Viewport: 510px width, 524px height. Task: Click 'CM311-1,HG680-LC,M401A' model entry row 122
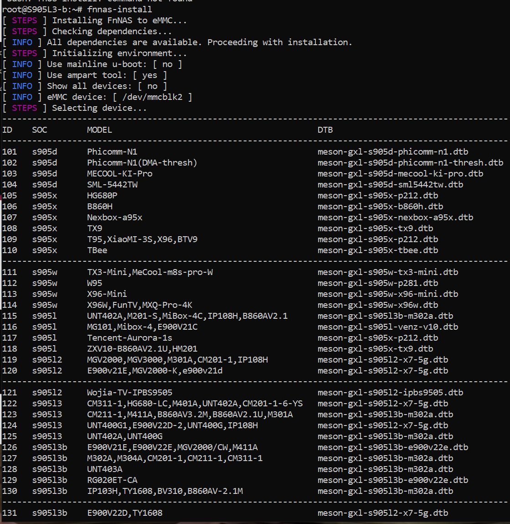(195, 404)
